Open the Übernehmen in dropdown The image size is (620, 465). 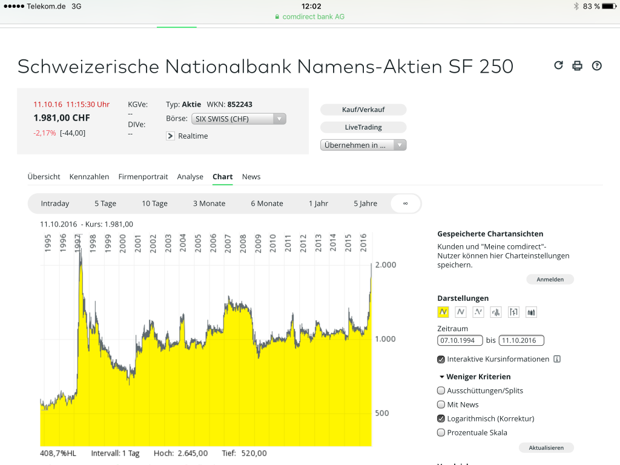click(x=363, y=145)
